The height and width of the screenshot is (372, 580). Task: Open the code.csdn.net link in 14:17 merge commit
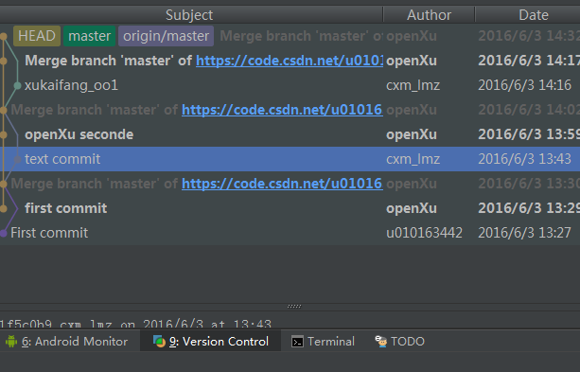290,61
